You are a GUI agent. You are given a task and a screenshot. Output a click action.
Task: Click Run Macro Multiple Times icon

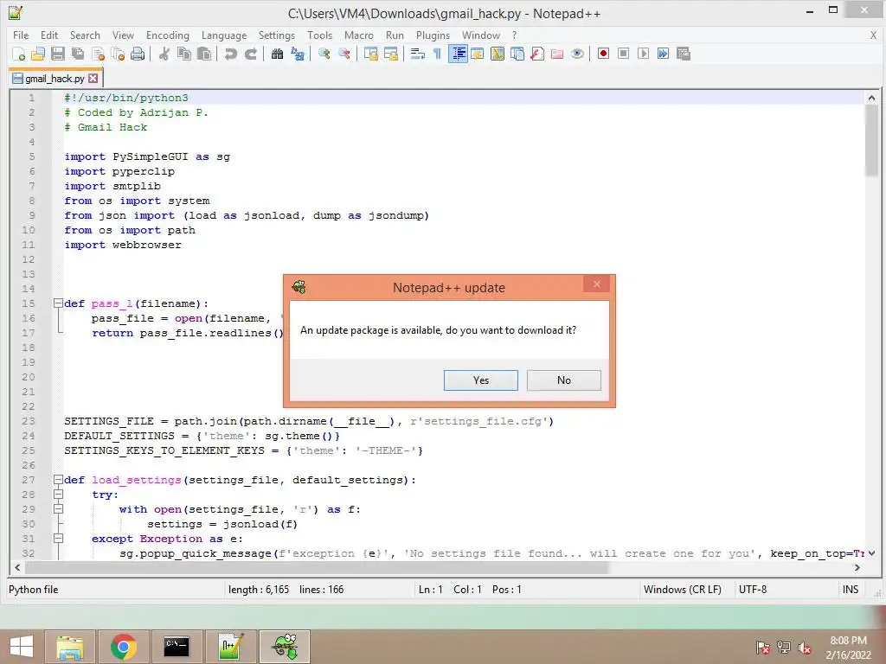pos(663,54)
